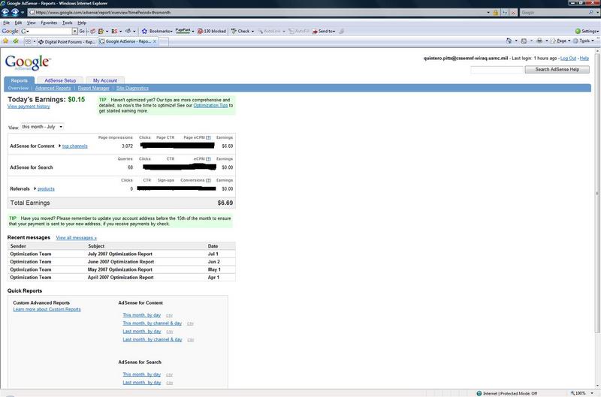The image size is (601, 397).
Task: Click the browser Forward arrow button
Action: point(15,12)
